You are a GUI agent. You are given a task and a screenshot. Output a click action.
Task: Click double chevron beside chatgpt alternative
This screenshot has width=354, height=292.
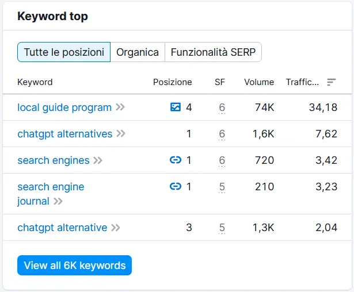point(116,228)
